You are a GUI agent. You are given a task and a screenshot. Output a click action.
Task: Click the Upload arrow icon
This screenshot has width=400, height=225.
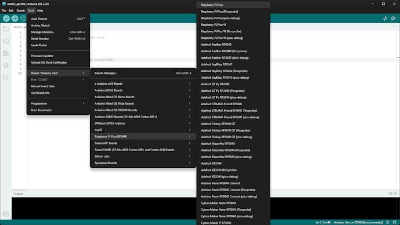pyautogui.click(x=15, y=18)
